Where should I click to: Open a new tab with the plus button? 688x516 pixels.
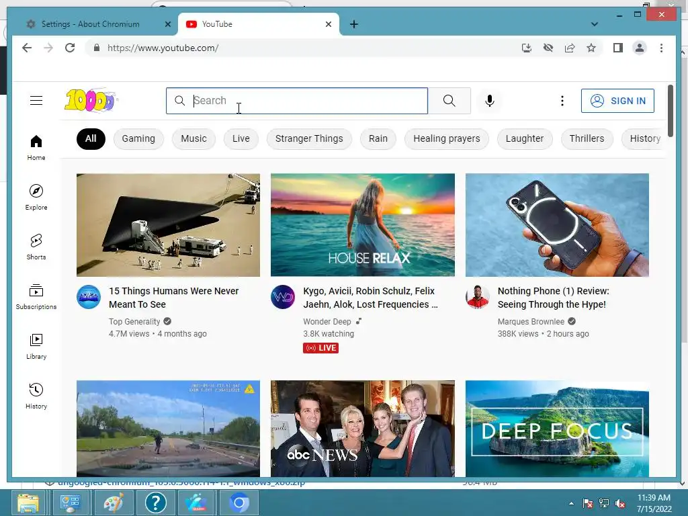pyautogui.click(x=354, y=24)
